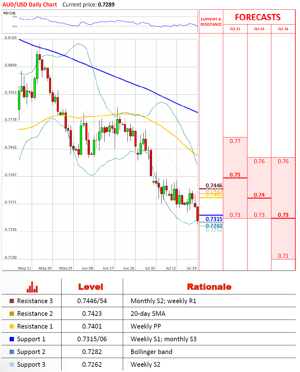Viewport: 300px width, 372px height.
Task: Click the Resistance 2 gold color swatch
Action: tap(12, 314)
